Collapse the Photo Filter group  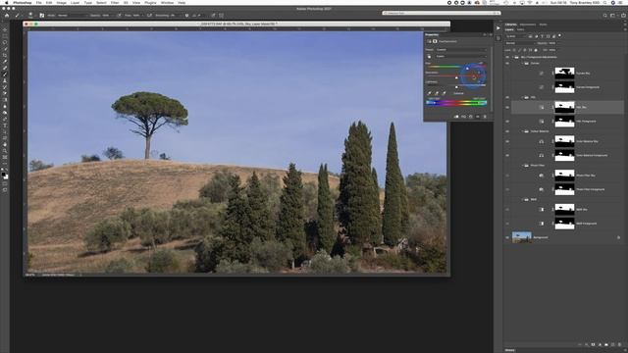[522, 166]
